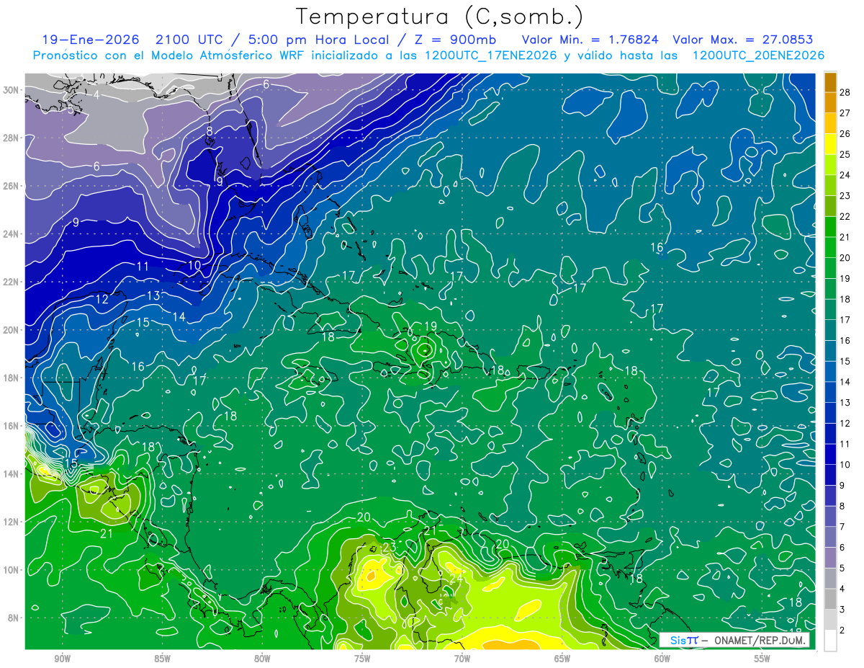The image size is (864, 668).
Task: Click the 30N latitude axis label
Action: pyautogui.click(x=12, y=89)
